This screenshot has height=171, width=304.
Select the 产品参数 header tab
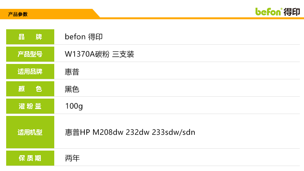[x=18, y=15]
